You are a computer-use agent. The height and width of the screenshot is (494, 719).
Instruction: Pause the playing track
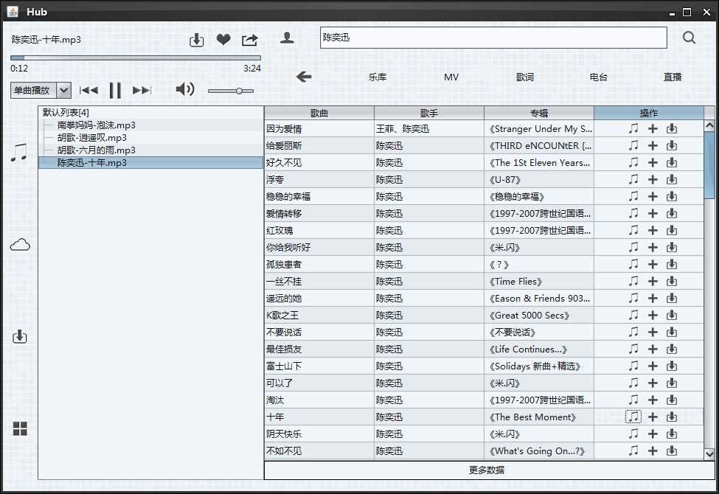tap(115, 90)
